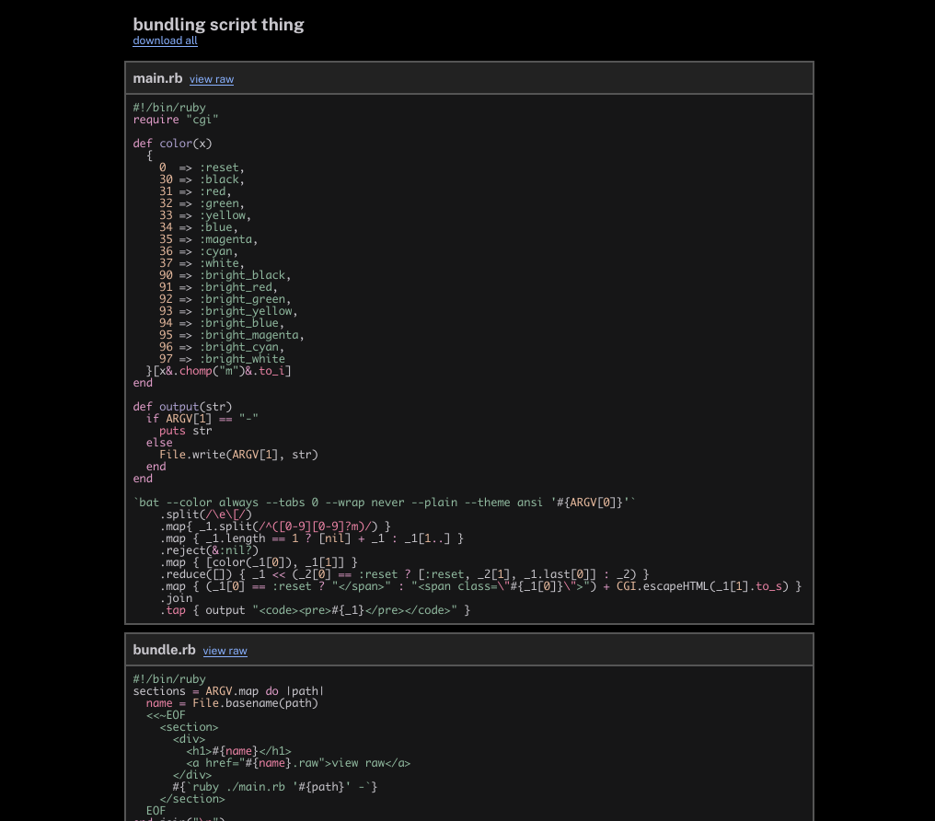Image resolution: width=935 pixels, height=821 pixels.
Task: Click the "download all" link
Action: pyautogui.click(x=165, y=40)
